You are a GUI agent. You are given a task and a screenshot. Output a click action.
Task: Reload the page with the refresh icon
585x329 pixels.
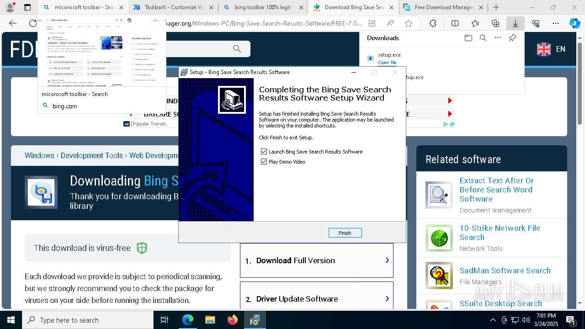(32, 23)
